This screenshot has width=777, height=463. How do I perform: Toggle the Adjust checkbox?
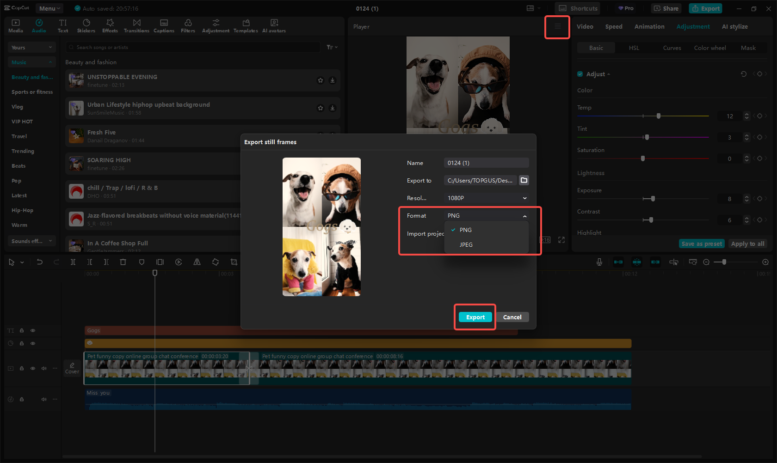(580, 74)
